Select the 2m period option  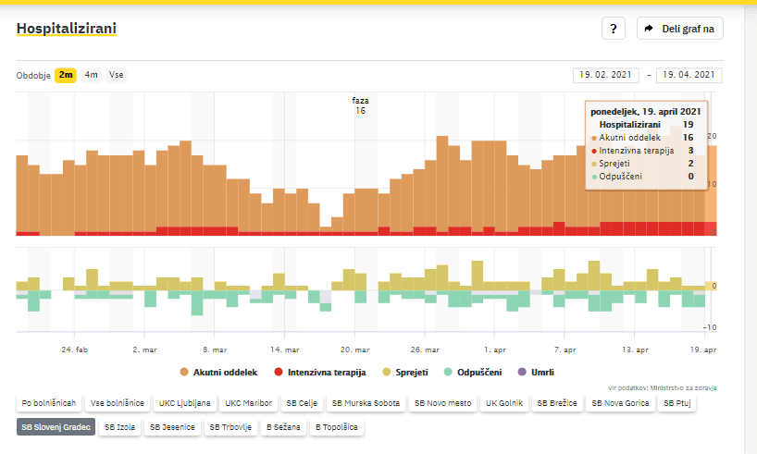click(x=66, y=75)
